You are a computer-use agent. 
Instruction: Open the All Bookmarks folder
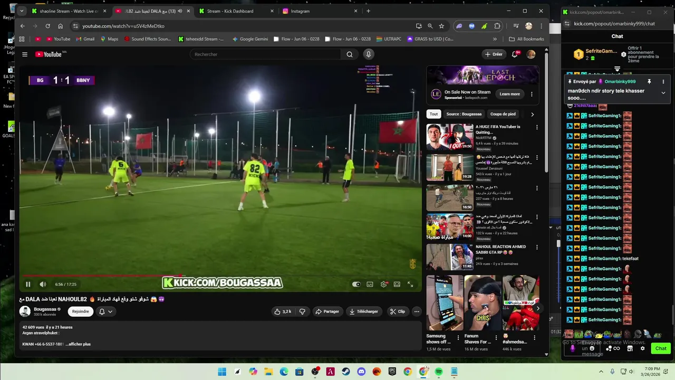click(x=526, y=39)
